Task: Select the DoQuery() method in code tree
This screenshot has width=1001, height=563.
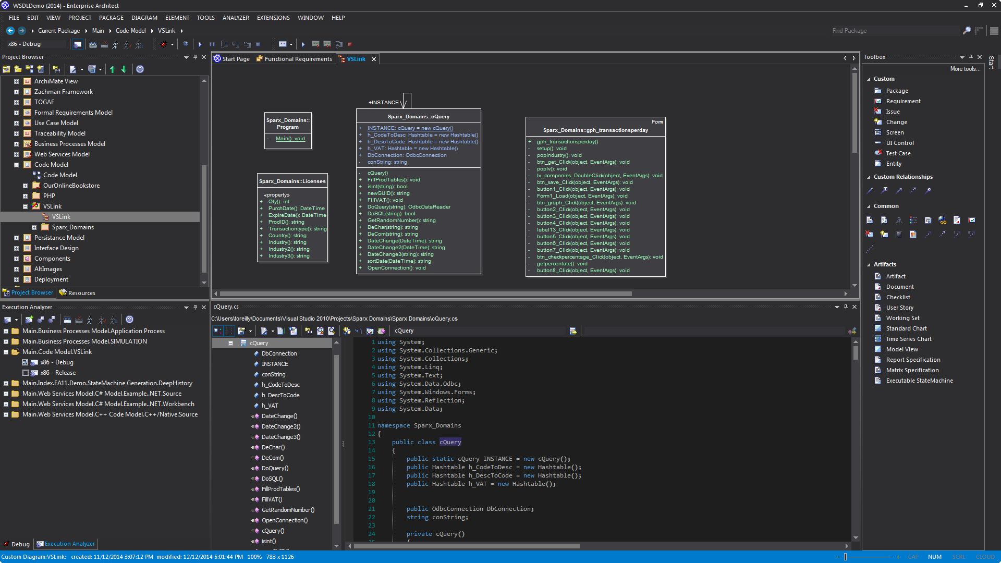Action: [x=275, y=468]
